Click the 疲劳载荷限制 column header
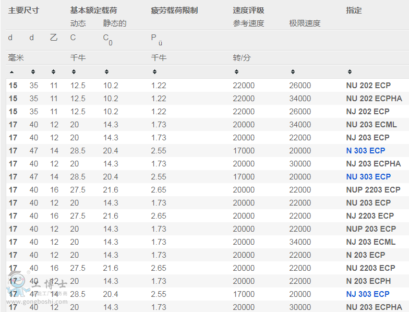409x312 pixels. click(x=174, y=10)
